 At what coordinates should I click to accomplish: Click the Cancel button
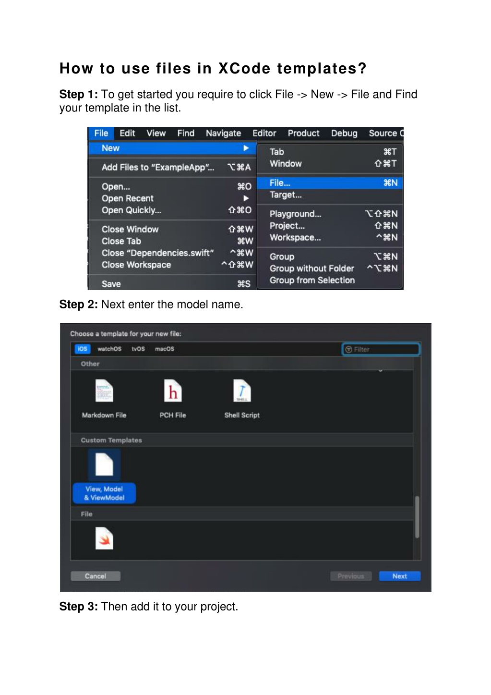(x=96, y=576)
